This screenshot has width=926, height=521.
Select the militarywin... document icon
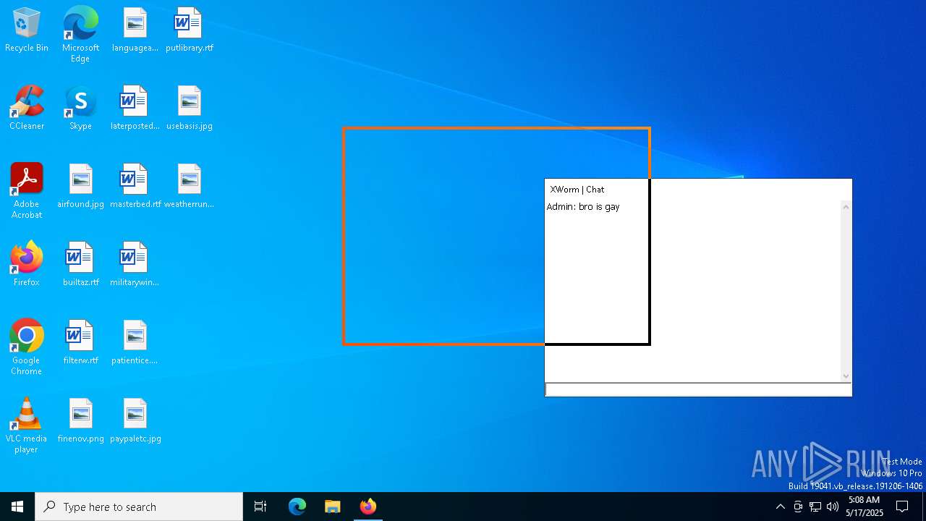pos(135,265)
